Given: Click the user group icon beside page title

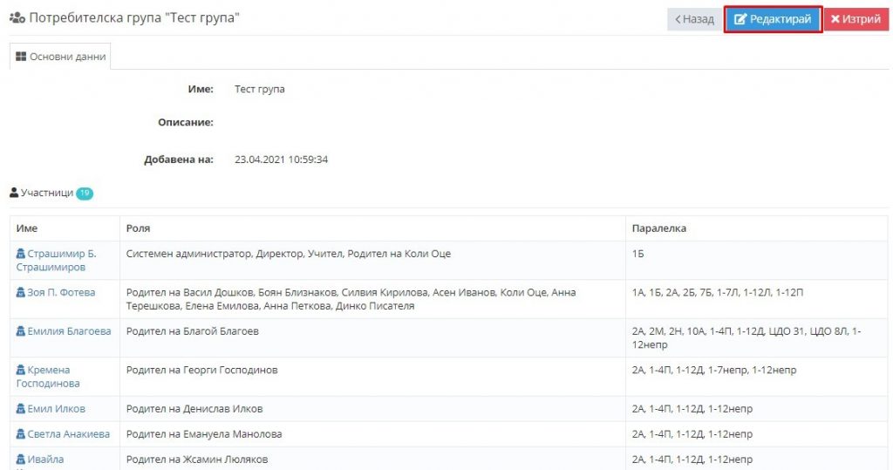Looking at the screenshot, I should [17, 18].
